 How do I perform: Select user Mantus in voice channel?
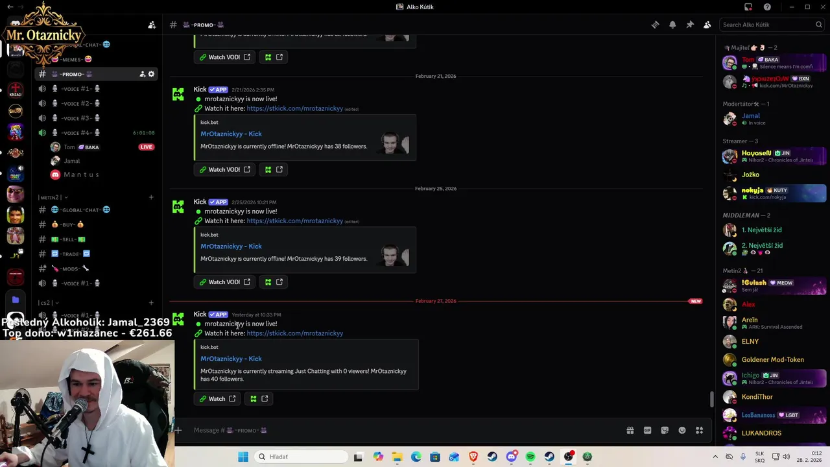coord(81,174)
